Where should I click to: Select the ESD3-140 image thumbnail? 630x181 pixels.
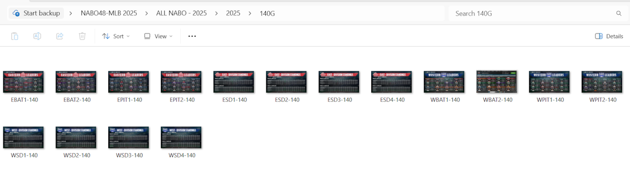[339, 82]
